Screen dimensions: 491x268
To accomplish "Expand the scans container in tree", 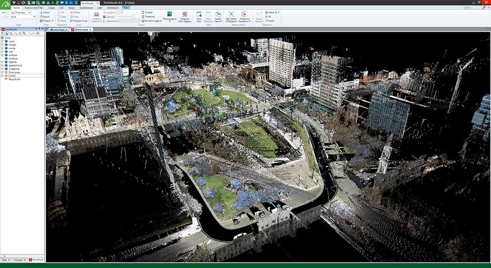I will click(2, 41).
